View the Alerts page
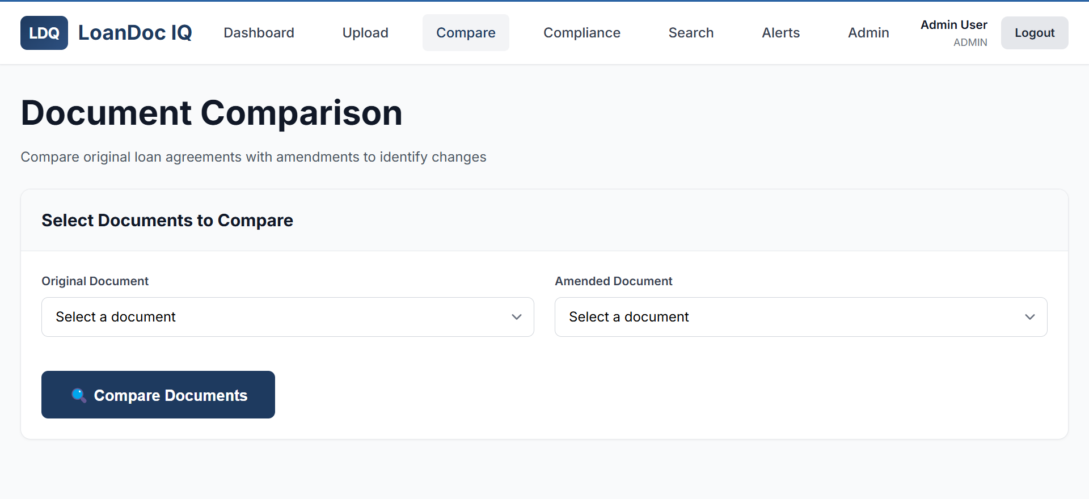 [780, 33]
